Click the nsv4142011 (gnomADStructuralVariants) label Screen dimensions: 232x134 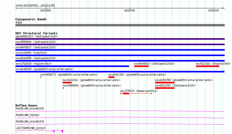(91, 80)
